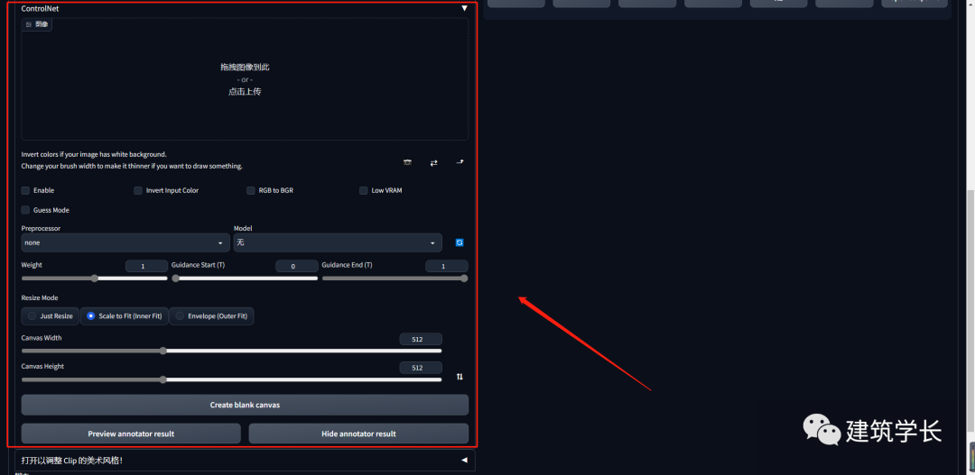Screen dimensions: 975x475
Task: Open the Model dropdown showing 无
Action: 338,242
